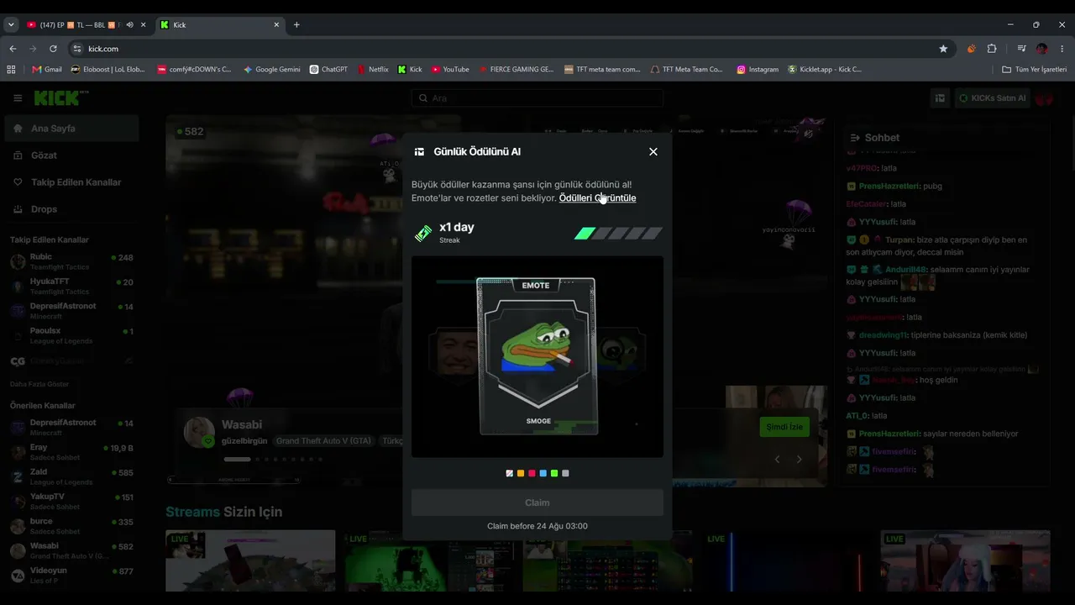Expand Daha Fazla Göster in sidebar
Screen dimensions: 1075x605
[x=39, y=384]
